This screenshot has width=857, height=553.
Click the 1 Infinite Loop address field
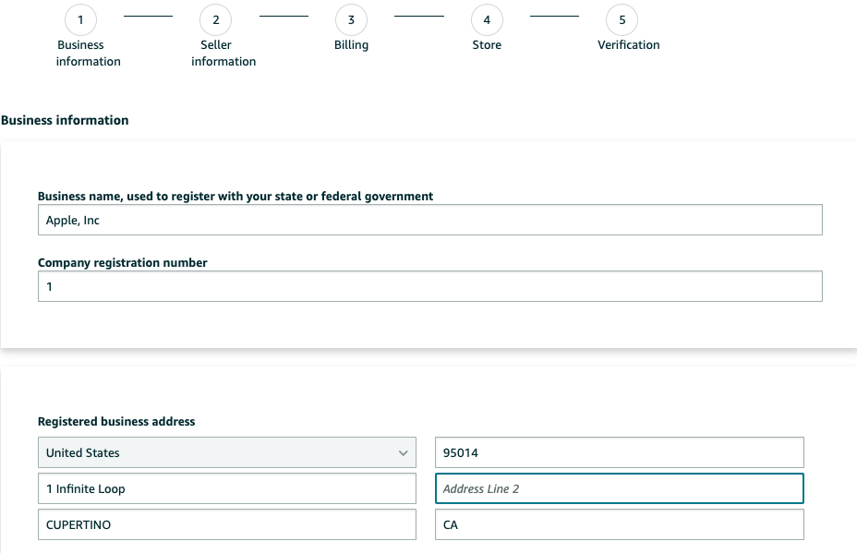click(227, 488)
